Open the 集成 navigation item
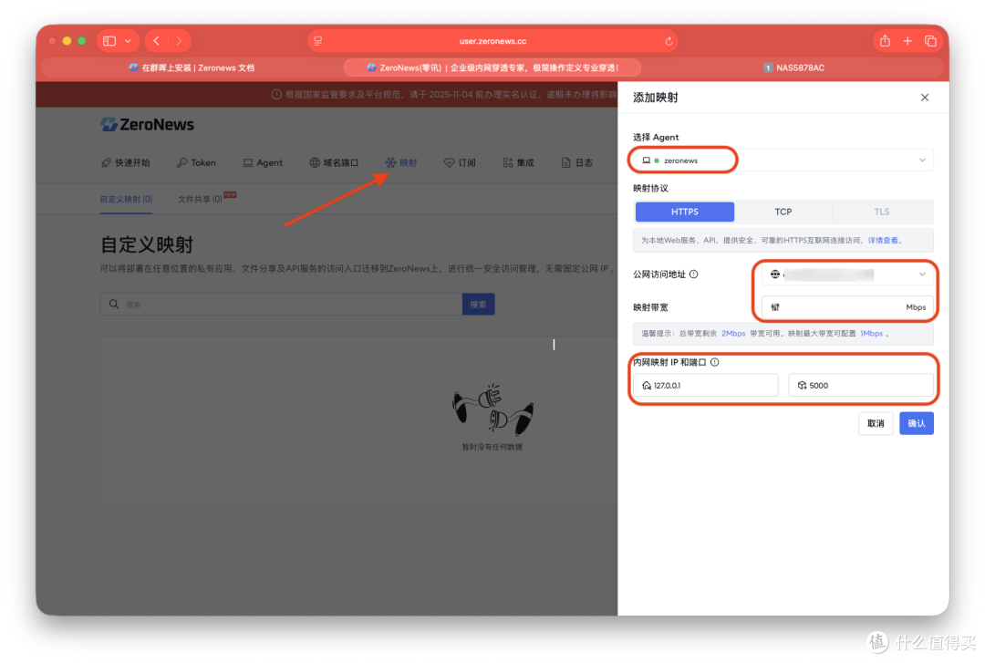The height and width of the screenshot is (663, 985). coord(518,162)
